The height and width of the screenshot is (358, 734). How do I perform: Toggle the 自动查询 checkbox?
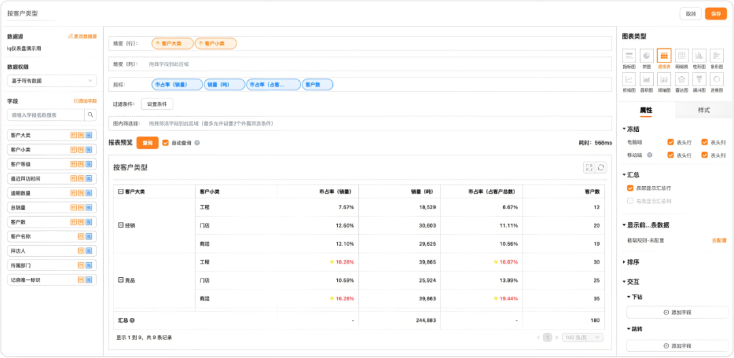click(165, 143)
